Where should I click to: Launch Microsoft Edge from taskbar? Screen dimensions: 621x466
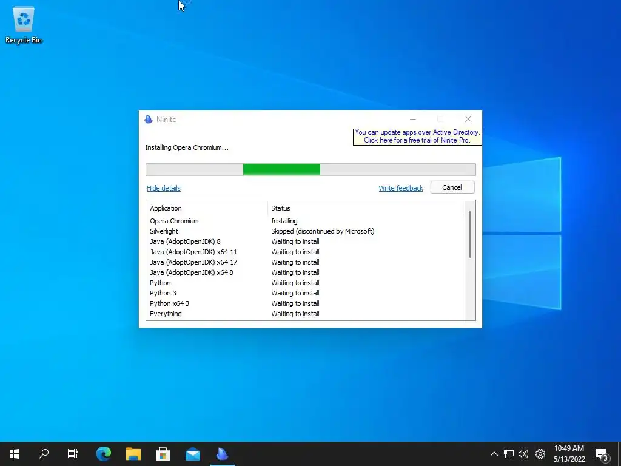[104, 454]
